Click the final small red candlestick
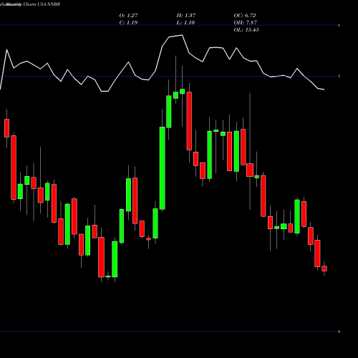This screenshot has width=358, height=358. tap(324, 268)
